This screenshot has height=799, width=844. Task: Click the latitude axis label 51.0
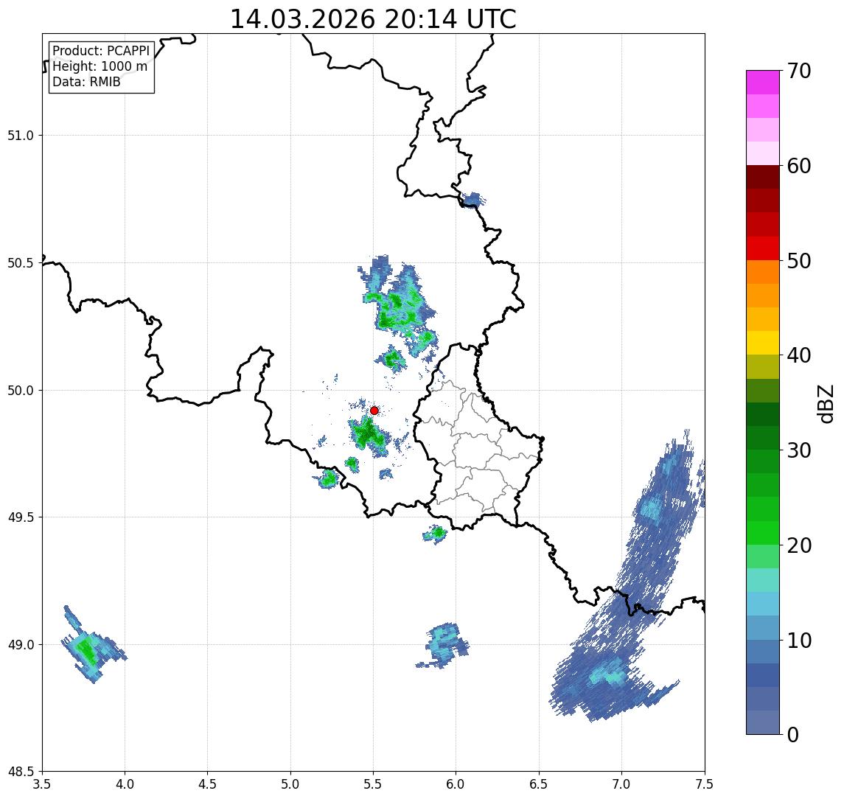click(21, 136)
